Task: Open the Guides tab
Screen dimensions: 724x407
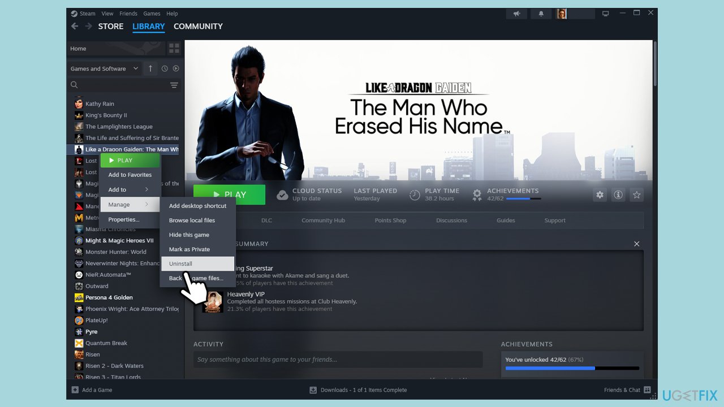Action: [506, 220]
